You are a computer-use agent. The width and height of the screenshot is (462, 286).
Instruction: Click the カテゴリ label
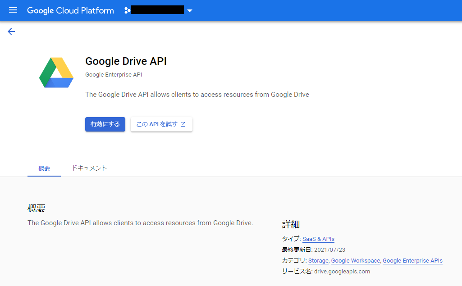point(293,261)
